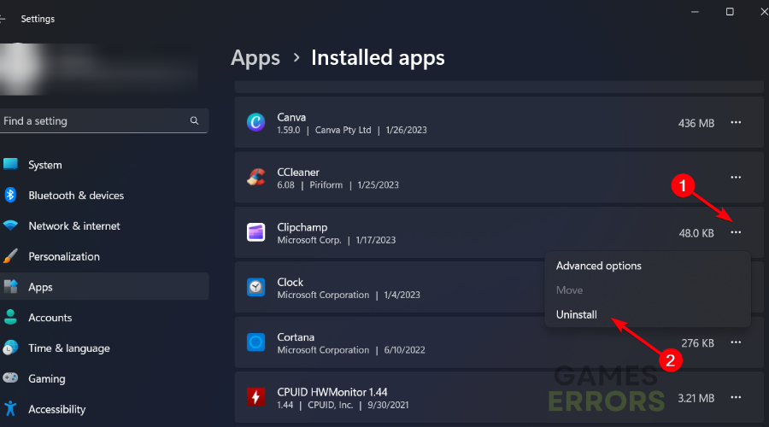The height and width of the screenshot is (427, 769).
Task: Click the Cortana app icon
Action: pyautogui.click(x=255, y=342)
